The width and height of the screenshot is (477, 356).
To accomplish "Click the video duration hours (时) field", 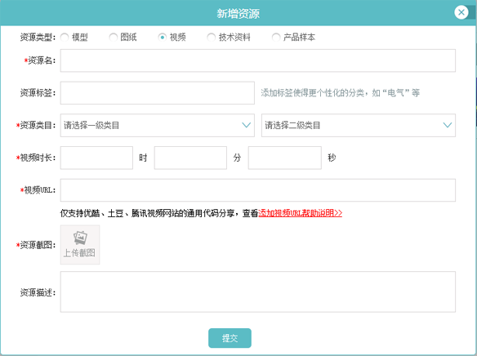I will [x=96, y=158].
